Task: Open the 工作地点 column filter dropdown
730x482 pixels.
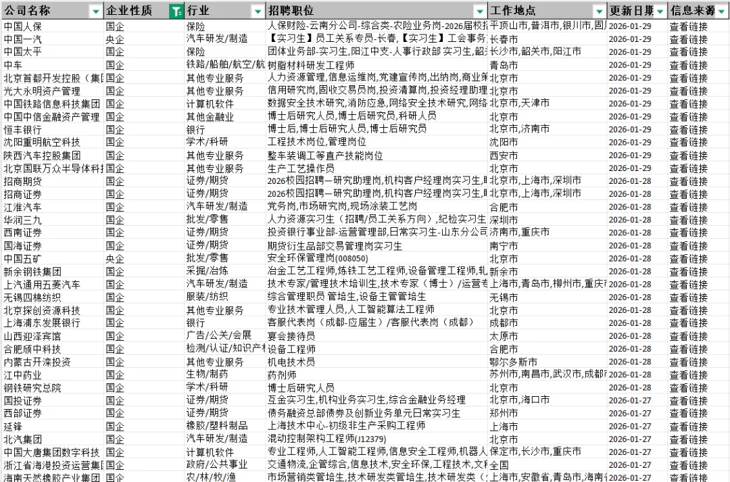Action: click(x=599, y=11)
